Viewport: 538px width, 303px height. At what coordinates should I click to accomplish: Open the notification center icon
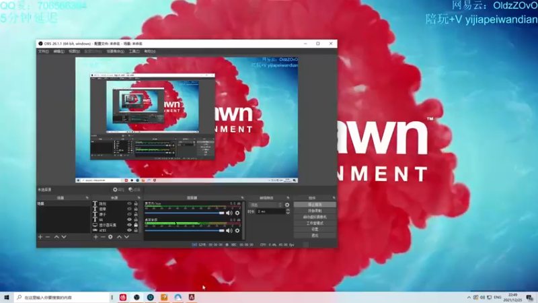pos(530,298)
